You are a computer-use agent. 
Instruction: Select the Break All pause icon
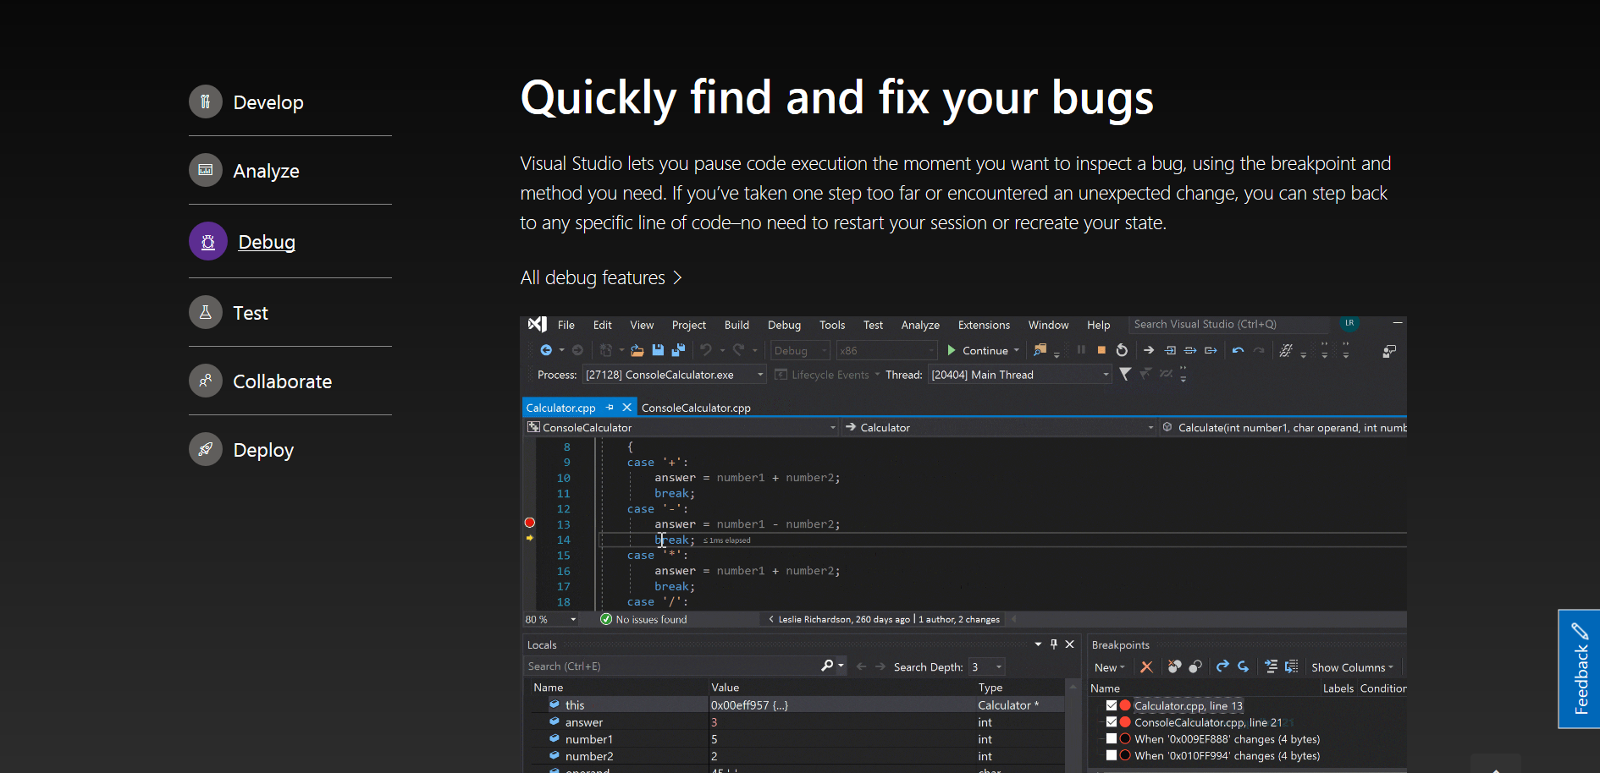click(1081, 349)
